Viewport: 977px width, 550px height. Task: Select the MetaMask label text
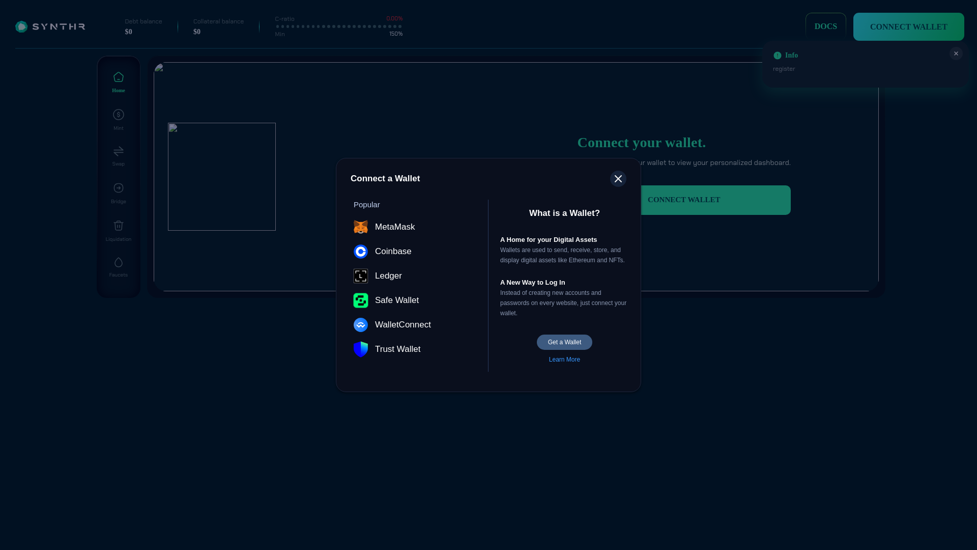click(395, 227)
